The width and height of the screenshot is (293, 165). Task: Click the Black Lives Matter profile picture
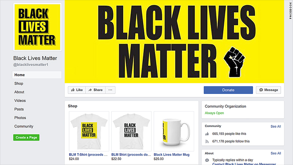tap(37, 27)
